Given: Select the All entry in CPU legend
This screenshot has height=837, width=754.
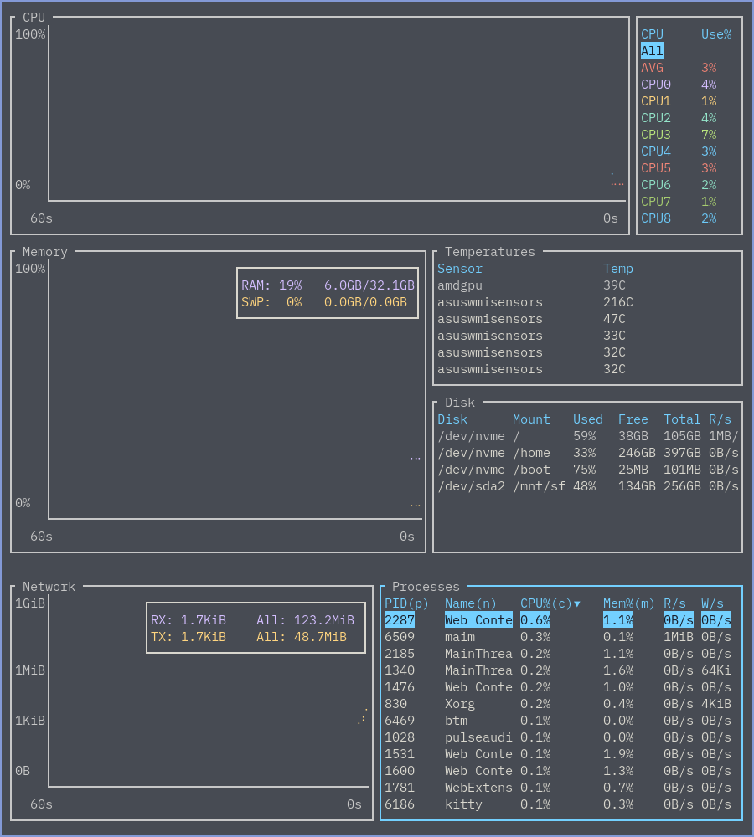Looking at the screenshot, I should (652, 51).
